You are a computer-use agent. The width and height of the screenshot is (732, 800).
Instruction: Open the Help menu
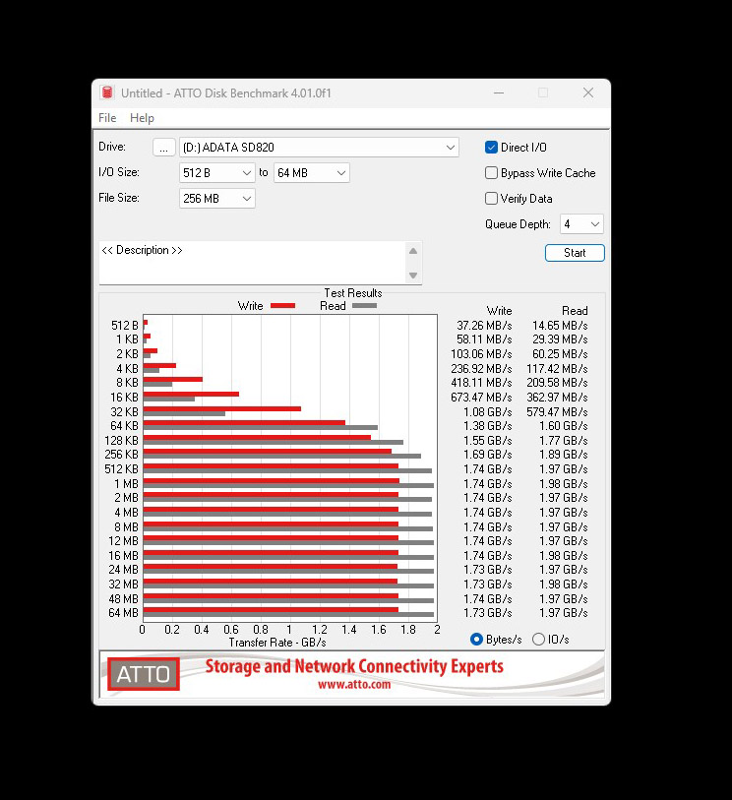coord(142,118)
